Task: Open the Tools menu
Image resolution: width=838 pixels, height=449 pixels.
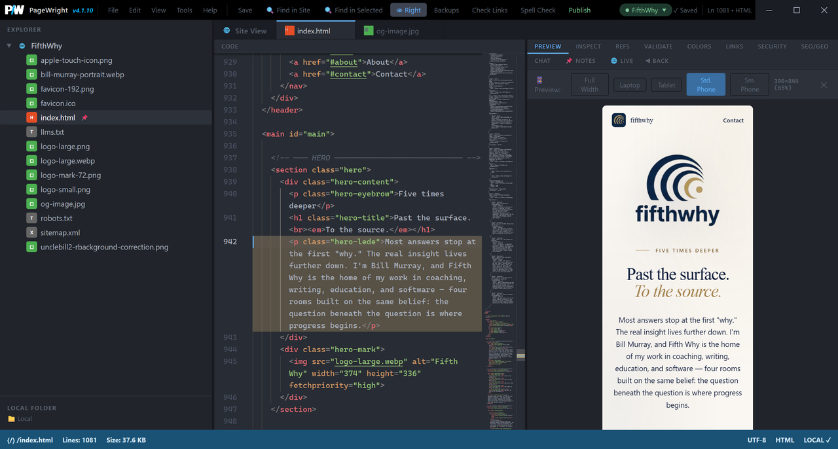Action: coord(185,10)
